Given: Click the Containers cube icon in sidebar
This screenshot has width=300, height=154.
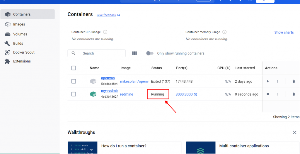Looking at the screenshot, I should [x=8, y=14].
